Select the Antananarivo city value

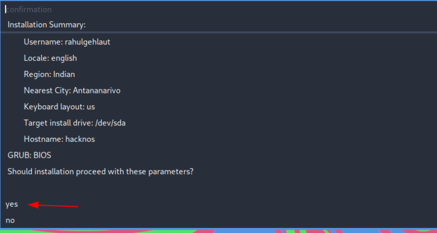pos(98,91)
